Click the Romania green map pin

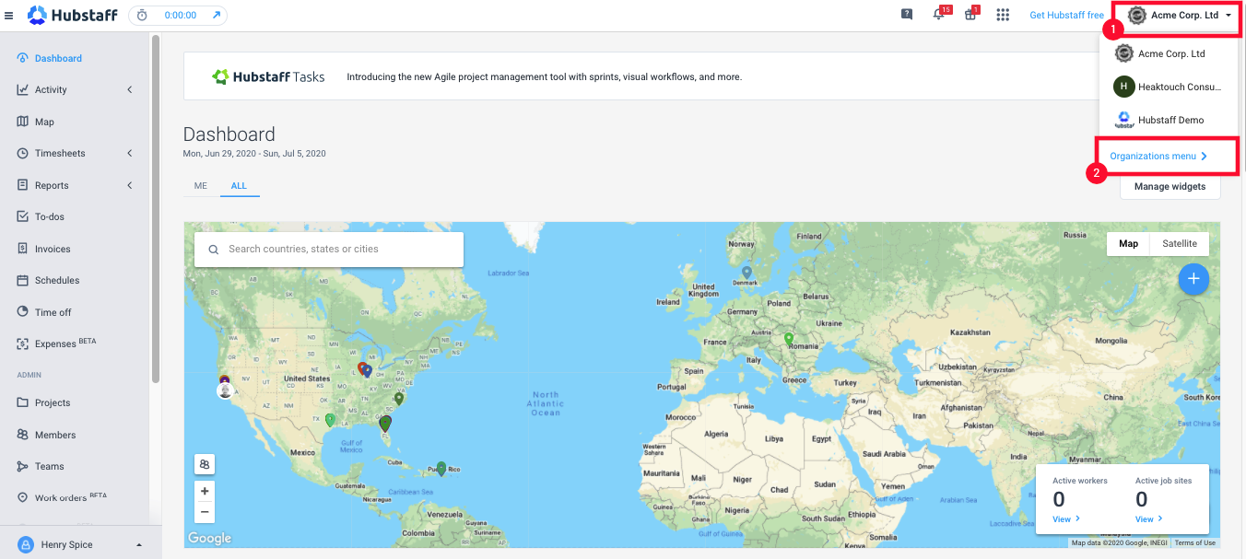click(788, 340)
